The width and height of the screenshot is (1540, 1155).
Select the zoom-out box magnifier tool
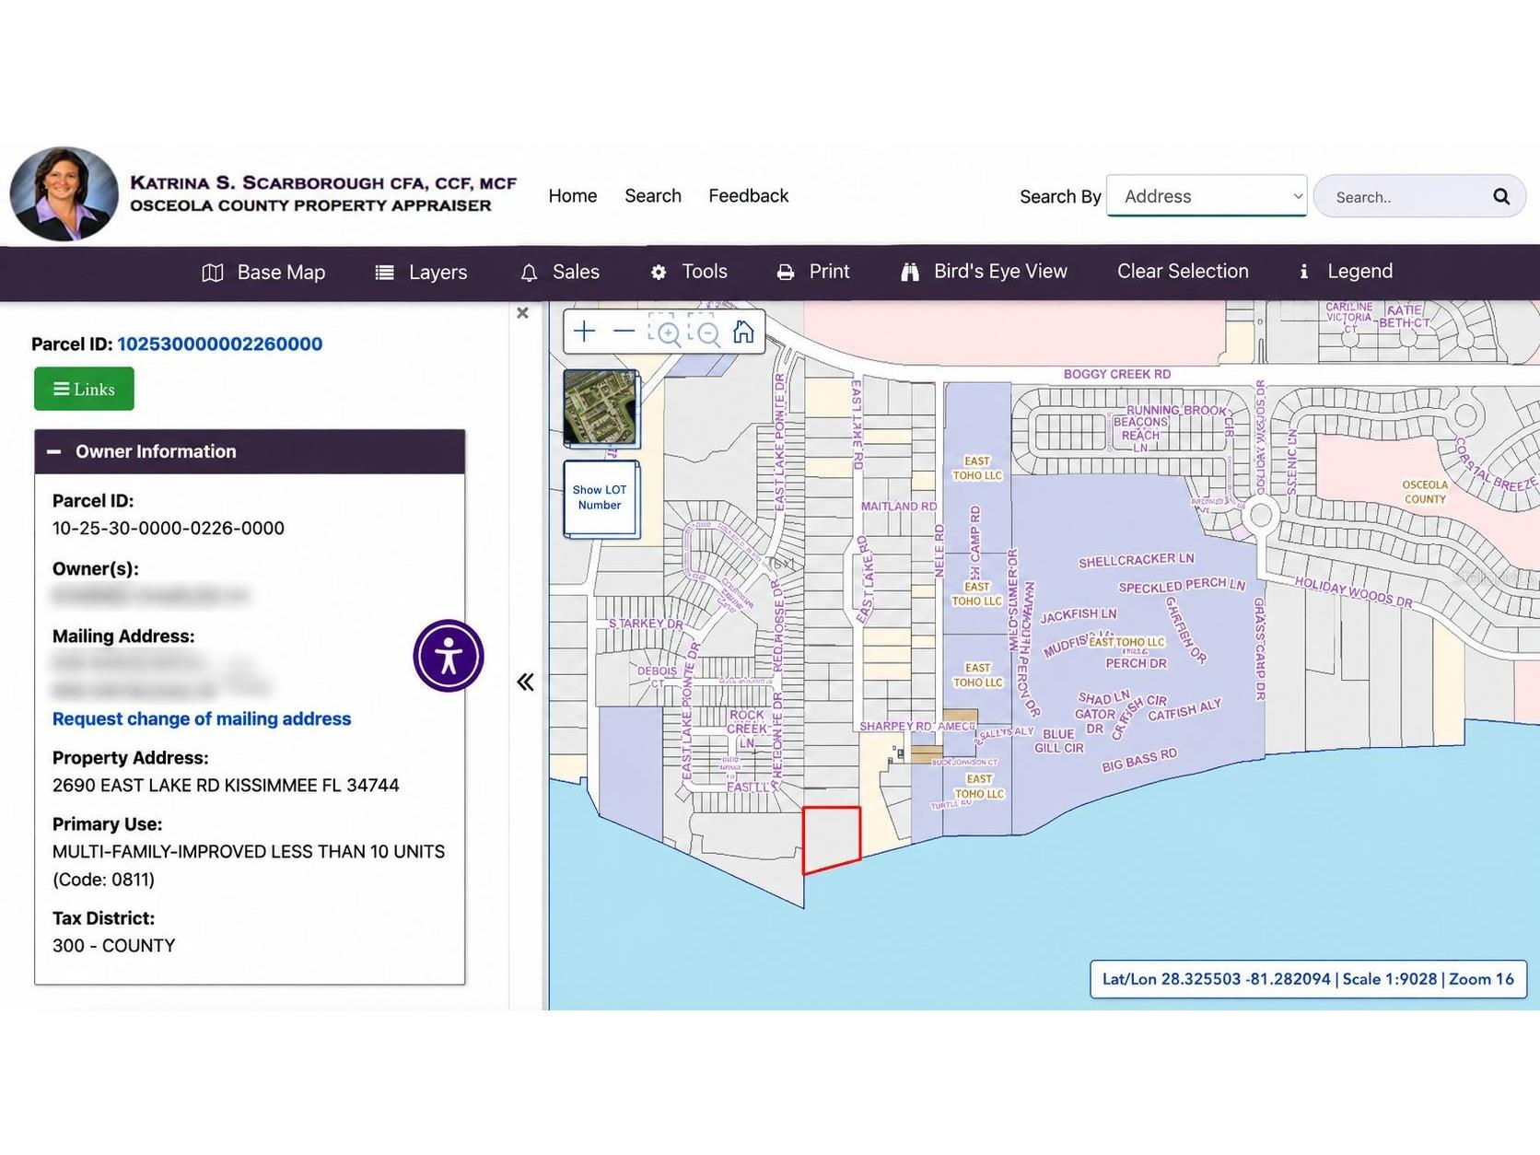[705, 331]
